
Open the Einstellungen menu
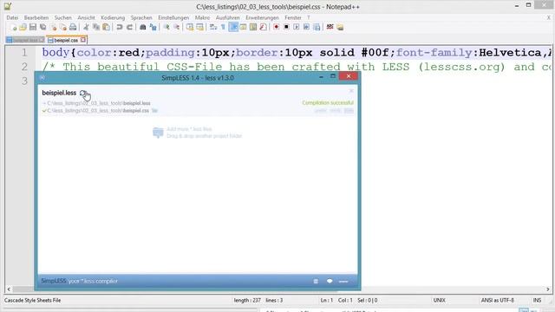tap(173, 17)
